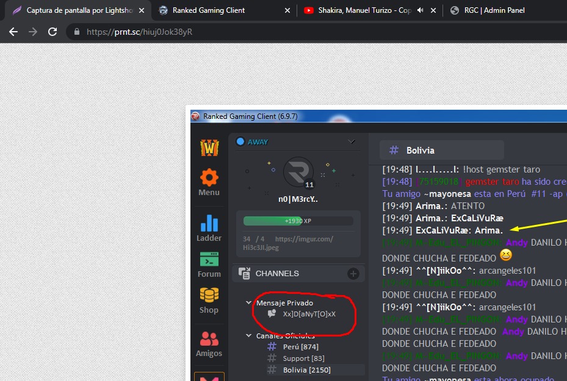This screenshot has height=381, width=567.
Task: Click the Bolivia channel header tab
Action: click(x=441, y=150)
